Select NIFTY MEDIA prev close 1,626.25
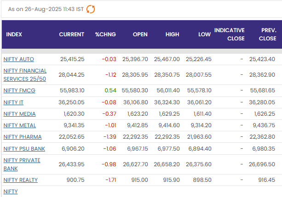282x197 pixels. tap(265, 114)
